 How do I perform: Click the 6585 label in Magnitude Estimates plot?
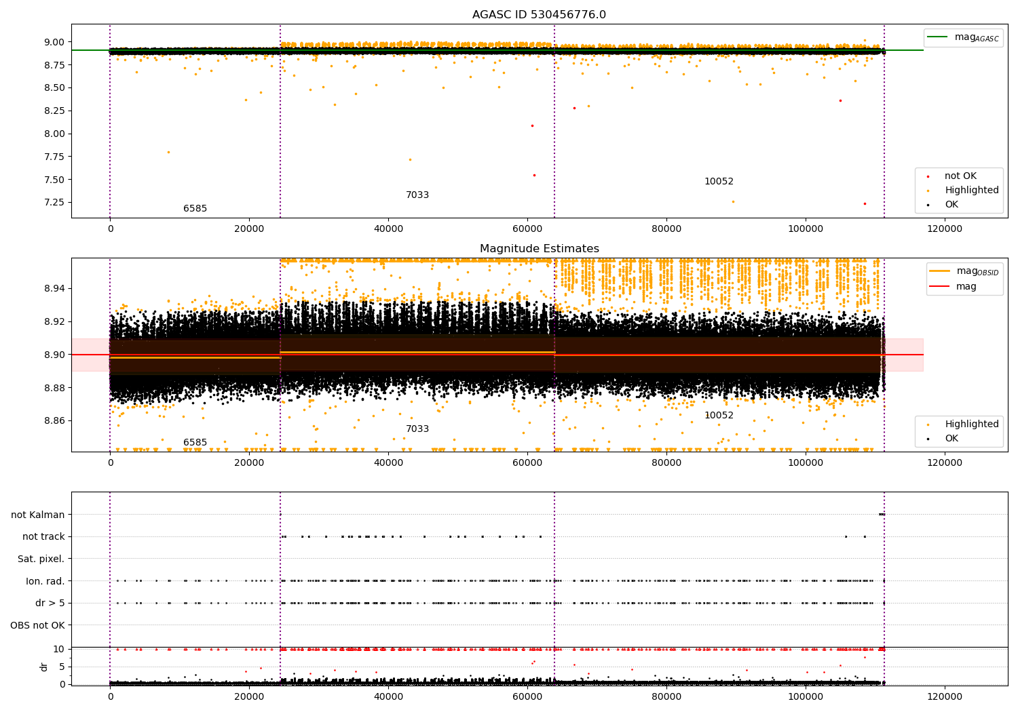pyautogui.click(x=195, y=443)
